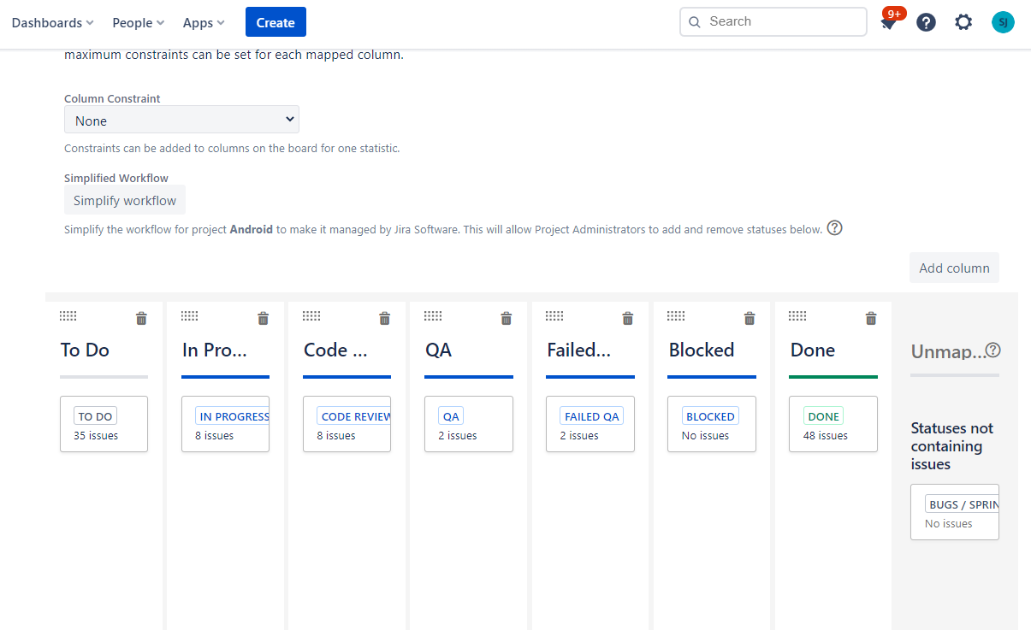Open the Column Constraint dropdown

coord(181,121)
